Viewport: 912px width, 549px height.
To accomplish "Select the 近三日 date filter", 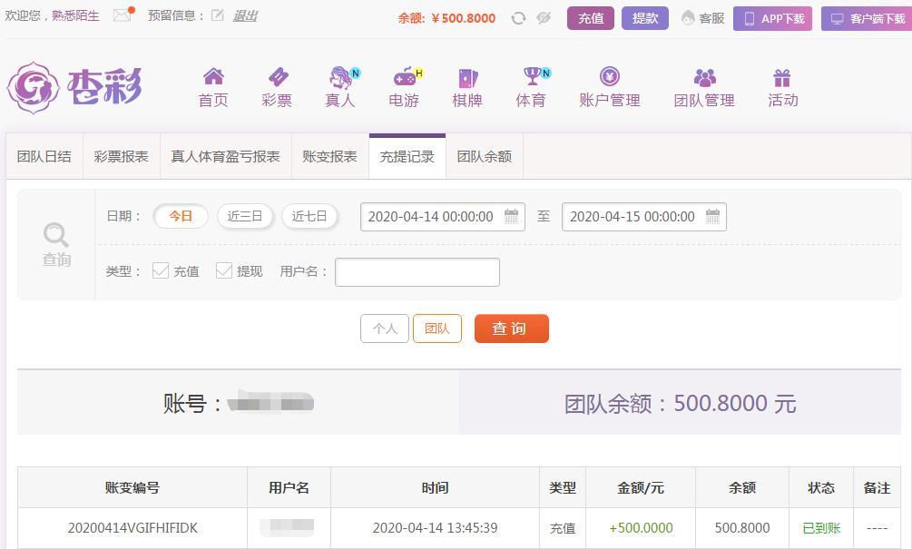I will (x=245, y=216).
